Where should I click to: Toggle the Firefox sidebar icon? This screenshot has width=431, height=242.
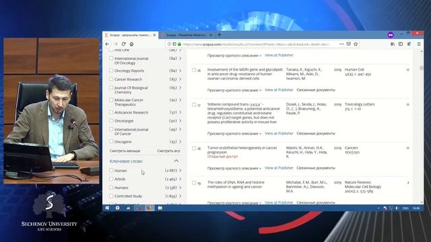tap(401, 44)
